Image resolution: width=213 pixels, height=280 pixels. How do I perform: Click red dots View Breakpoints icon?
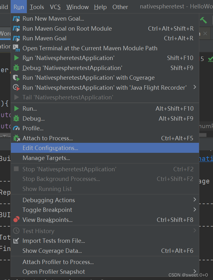pos(16,219)
